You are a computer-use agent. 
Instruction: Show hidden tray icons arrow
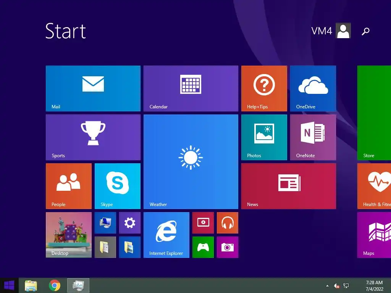point(327,286)
